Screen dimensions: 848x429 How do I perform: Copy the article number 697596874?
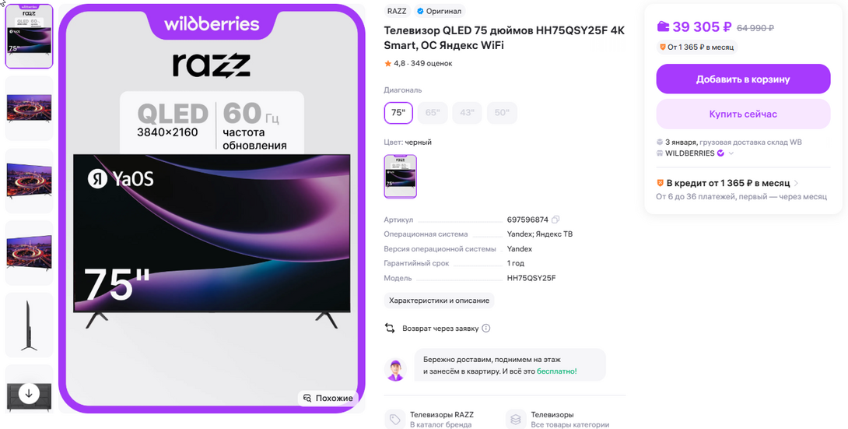click(x=555, y=220)
